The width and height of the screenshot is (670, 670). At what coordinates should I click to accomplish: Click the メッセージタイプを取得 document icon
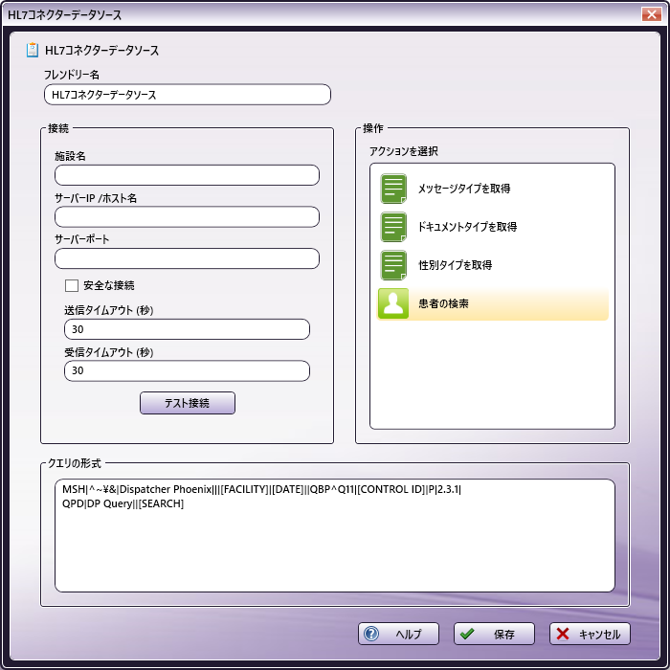point(393,189)
